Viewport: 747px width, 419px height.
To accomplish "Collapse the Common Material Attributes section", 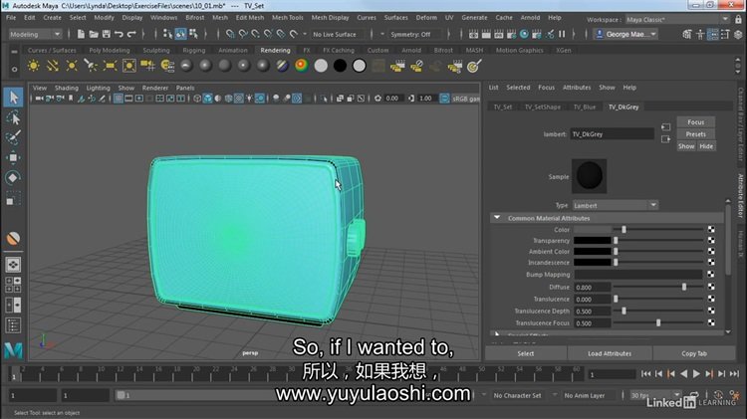I will pyautogui.click(x=497, y=218).
